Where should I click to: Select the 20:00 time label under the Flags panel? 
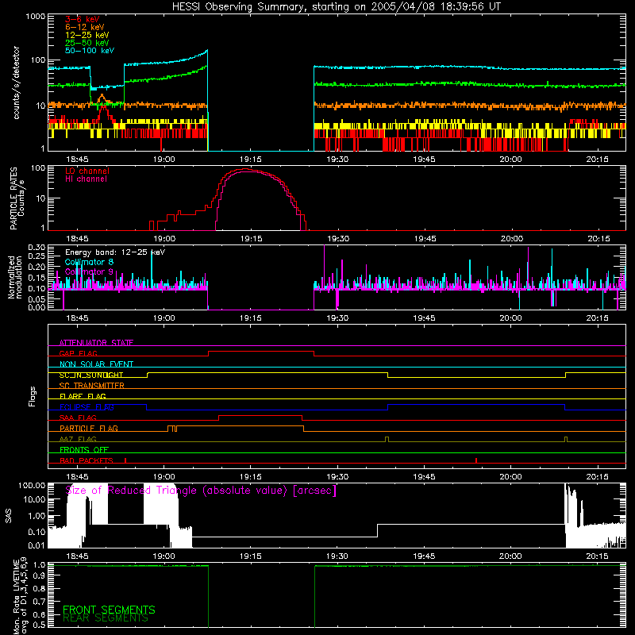coord(510,477)
